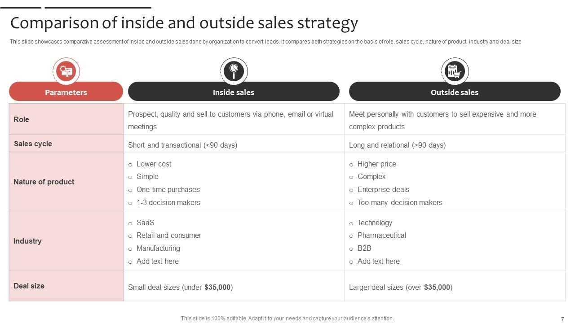The width and height of the screenshot is (575, 323).
Task: Select the Nature of product label cell
Action: (x=44, y=182)
